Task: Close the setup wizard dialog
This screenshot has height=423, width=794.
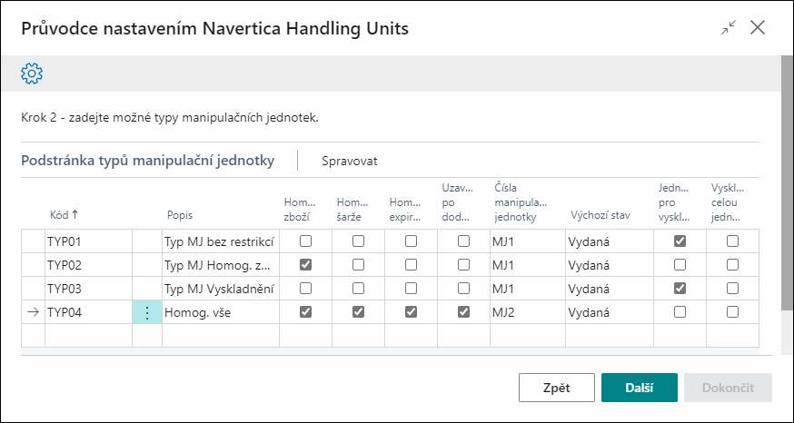Action: coord(758,28)
